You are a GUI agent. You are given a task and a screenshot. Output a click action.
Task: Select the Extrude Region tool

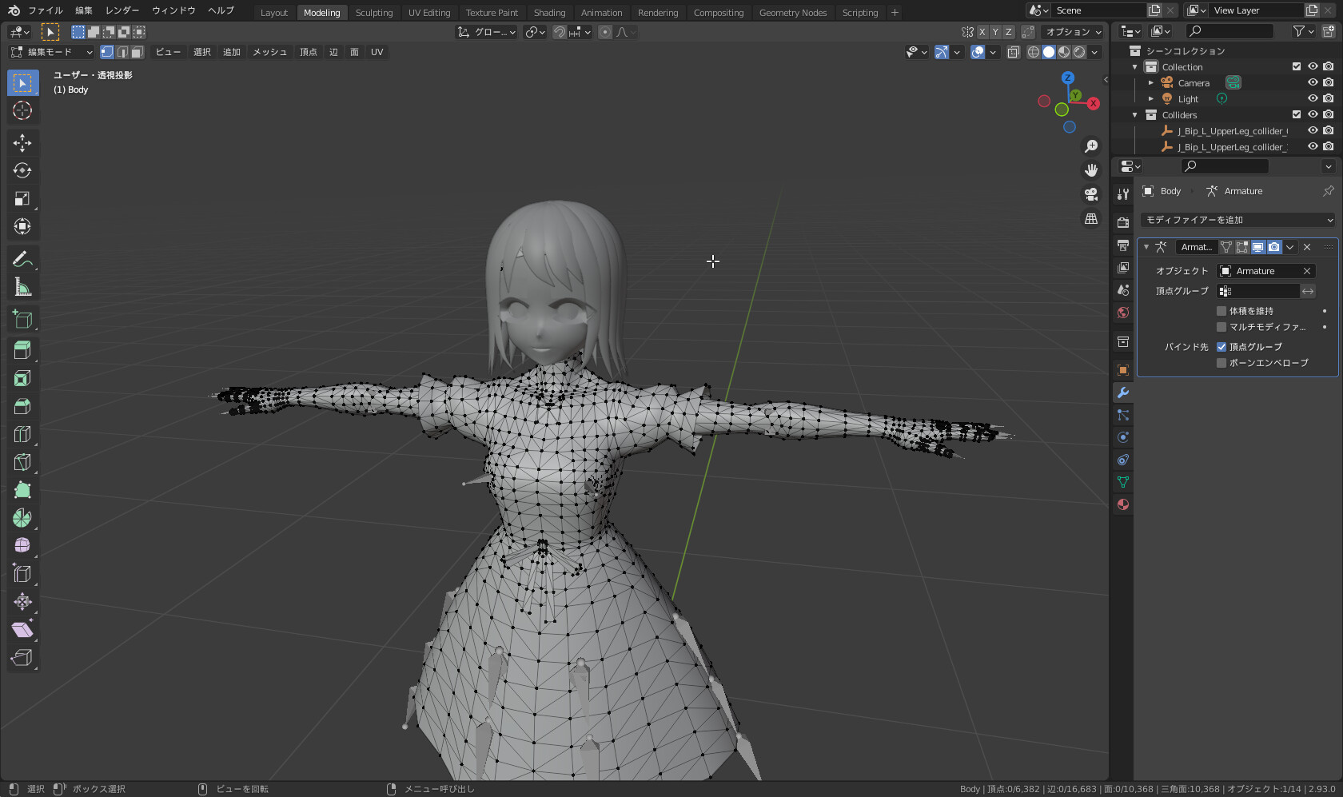[22, 350]
